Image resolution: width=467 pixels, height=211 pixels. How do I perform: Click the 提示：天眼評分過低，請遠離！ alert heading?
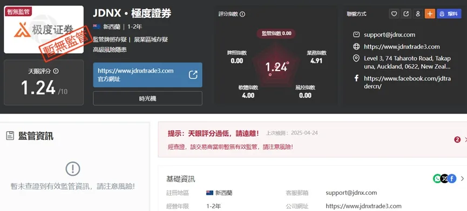pos(213,133)
